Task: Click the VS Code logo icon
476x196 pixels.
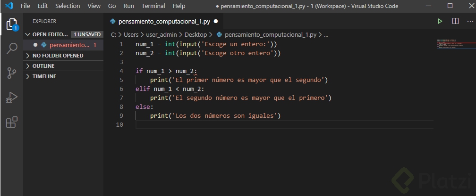Action: tap(9, 6)
